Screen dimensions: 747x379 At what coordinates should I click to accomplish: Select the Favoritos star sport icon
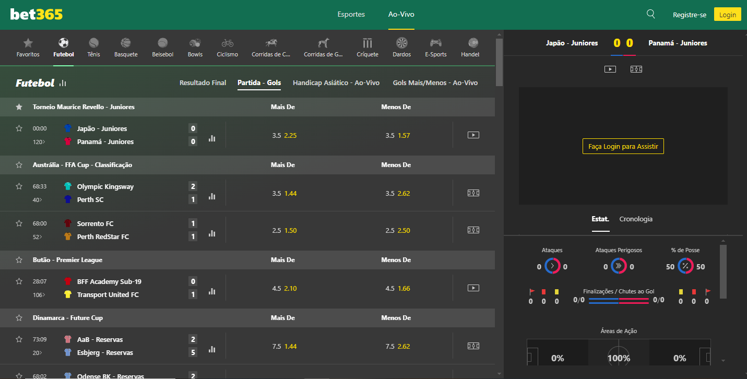click(28, 43)
